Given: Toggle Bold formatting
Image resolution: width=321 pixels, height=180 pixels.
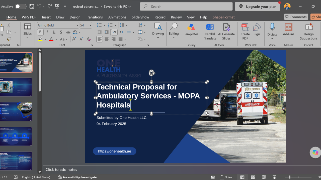Looking at the screenshot, I should click(40, 32).
